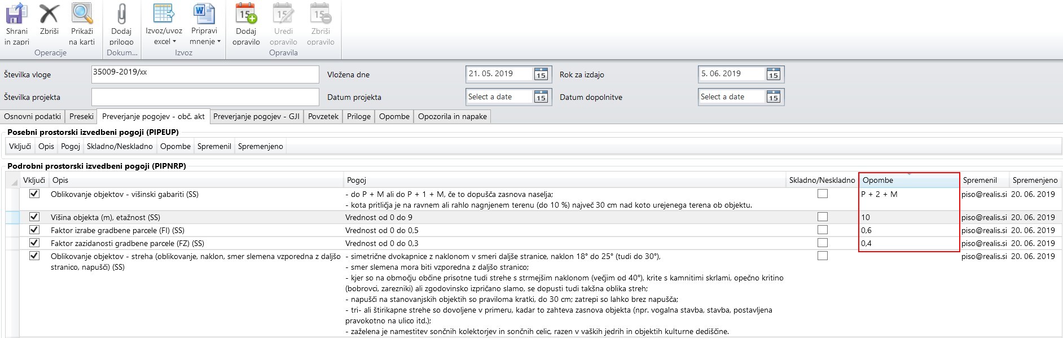Open calendar picker for Datum dopolnitve
The height and width of the screenshot is (338, 1063).
click(773, 97)
